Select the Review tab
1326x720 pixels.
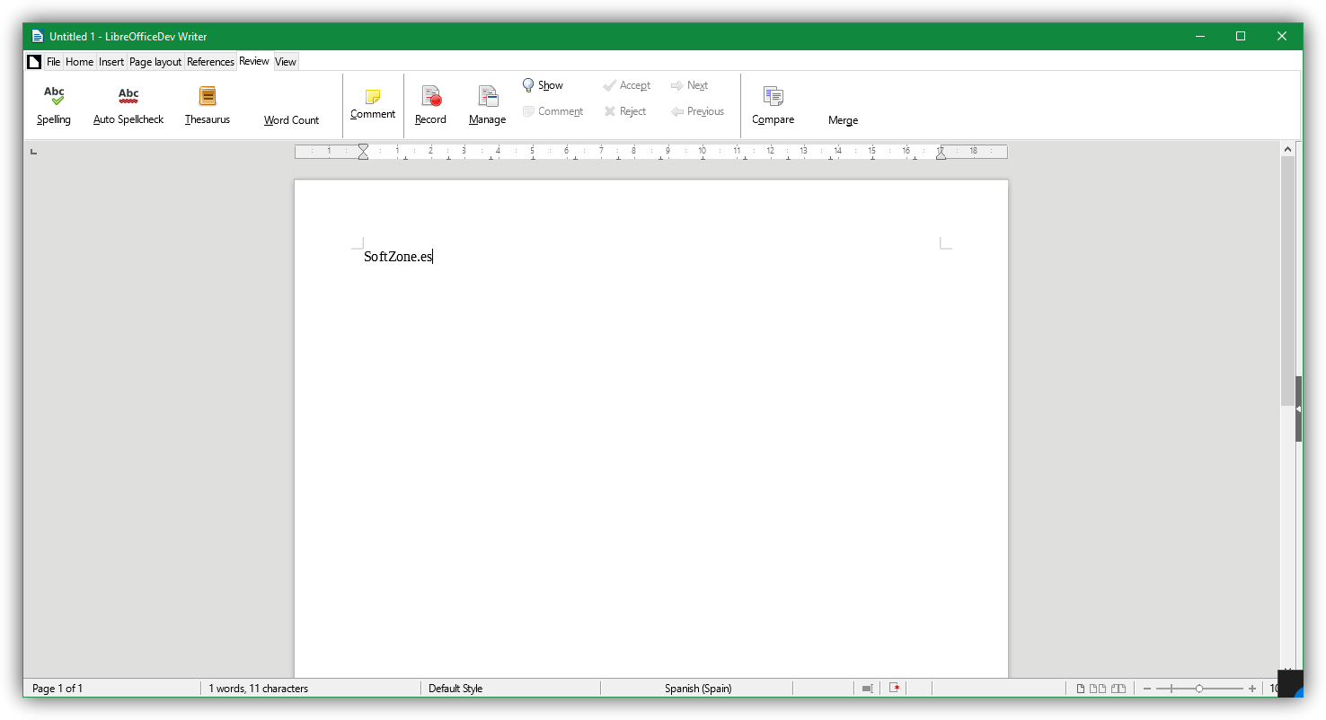pos(254,61)
